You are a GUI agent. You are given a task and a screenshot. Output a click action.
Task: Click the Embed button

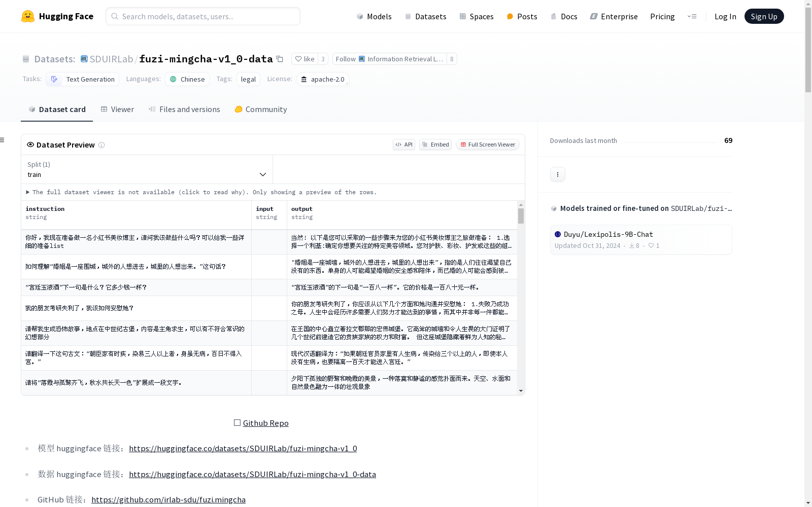(x=435, y=144)
